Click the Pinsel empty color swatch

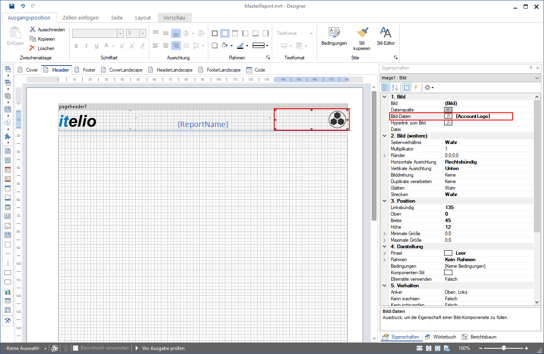tap(448, 253)
